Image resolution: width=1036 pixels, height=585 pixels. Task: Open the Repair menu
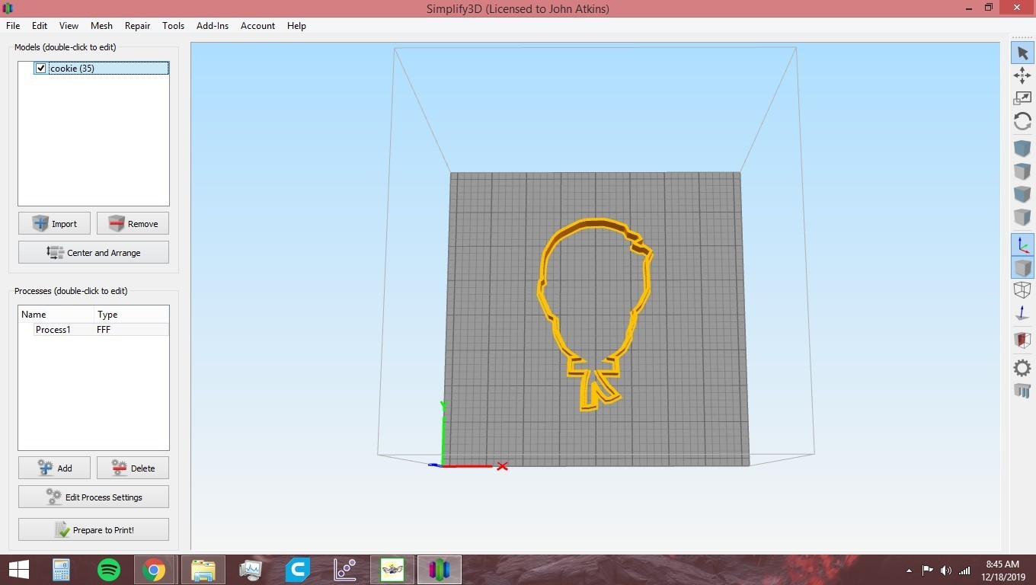137,25
